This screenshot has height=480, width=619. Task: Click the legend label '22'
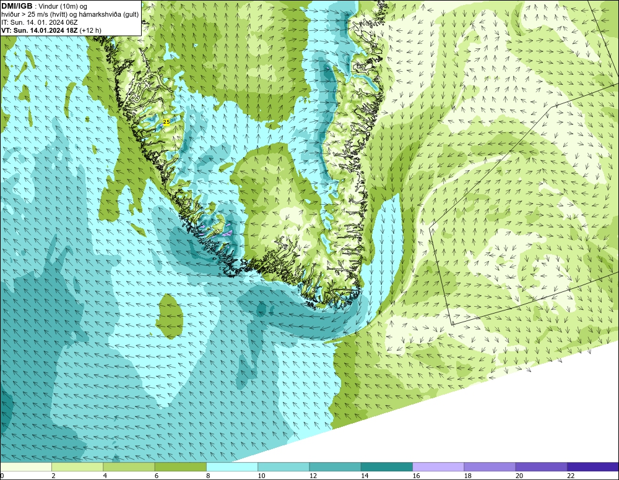(x=571, y=476)
